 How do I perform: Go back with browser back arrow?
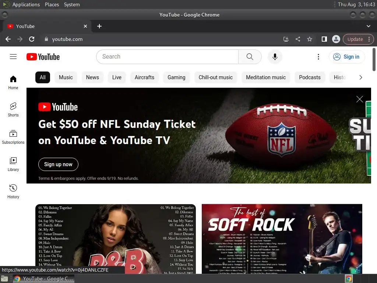(8, 39)
